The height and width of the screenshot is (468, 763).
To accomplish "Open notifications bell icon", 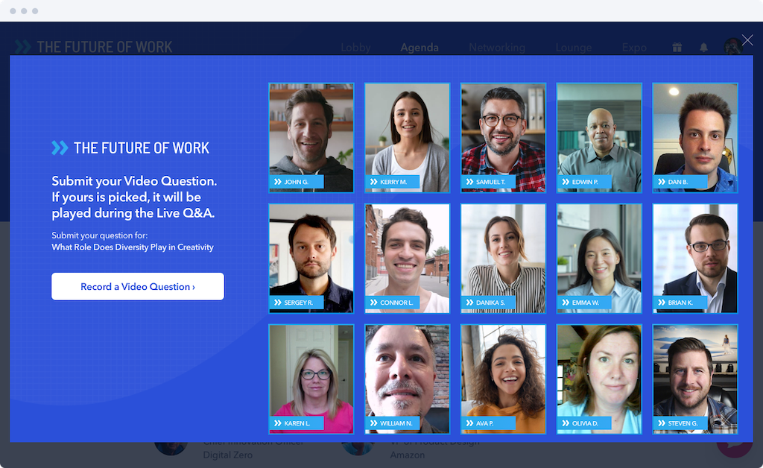I will (x=703, y=47).
